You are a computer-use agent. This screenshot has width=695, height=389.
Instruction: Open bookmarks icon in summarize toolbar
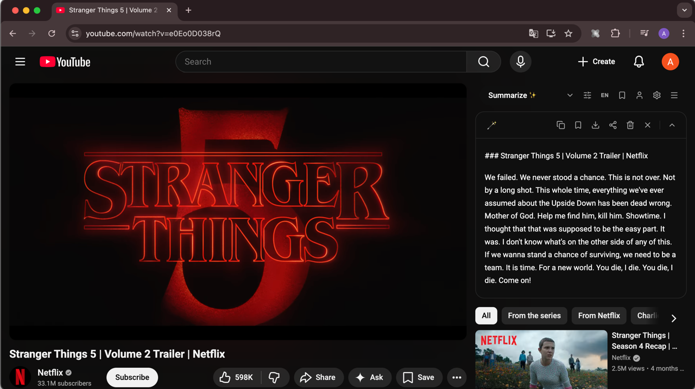622,95
